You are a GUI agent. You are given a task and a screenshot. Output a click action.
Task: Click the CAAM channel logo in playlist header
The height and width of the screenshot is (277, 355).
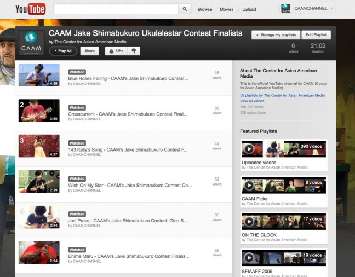coord(31,43)
